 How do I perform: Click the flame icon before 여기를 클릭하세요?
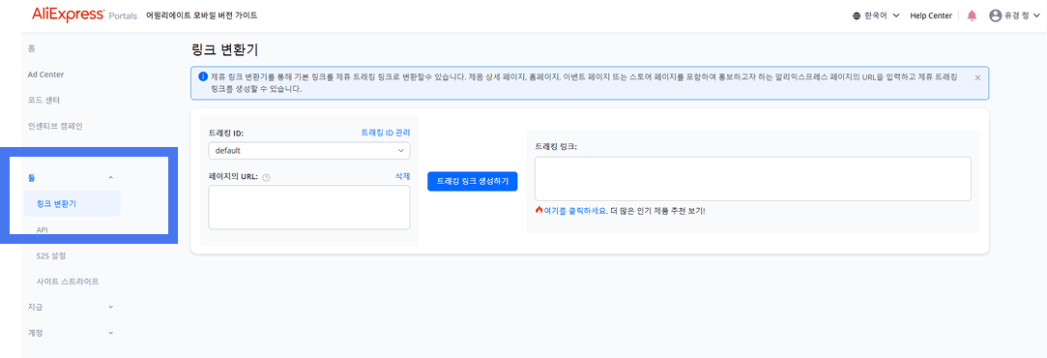point(538,210)
